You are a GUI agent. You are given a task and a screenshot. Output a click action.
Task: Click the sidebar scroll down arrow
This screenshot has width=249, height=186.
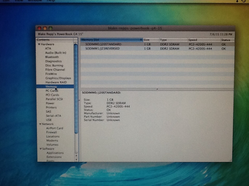click(x=76, y=160)
